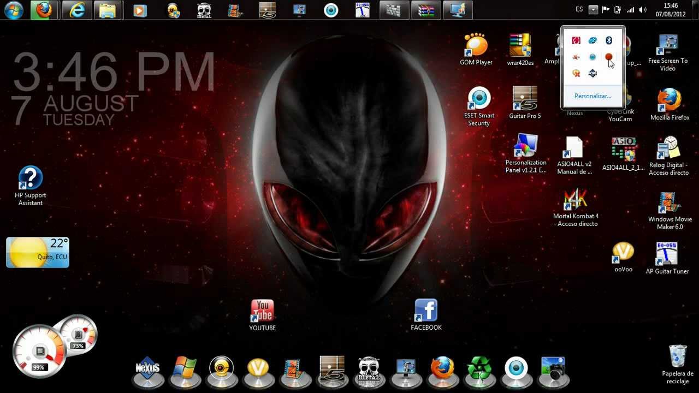Launch Movie Maker from the dock

click(x=295, y=369)
